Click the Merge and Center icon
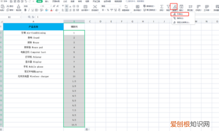The width and height of the screenshot is (219, 131). pyautogui.click(x=85, y=7)
